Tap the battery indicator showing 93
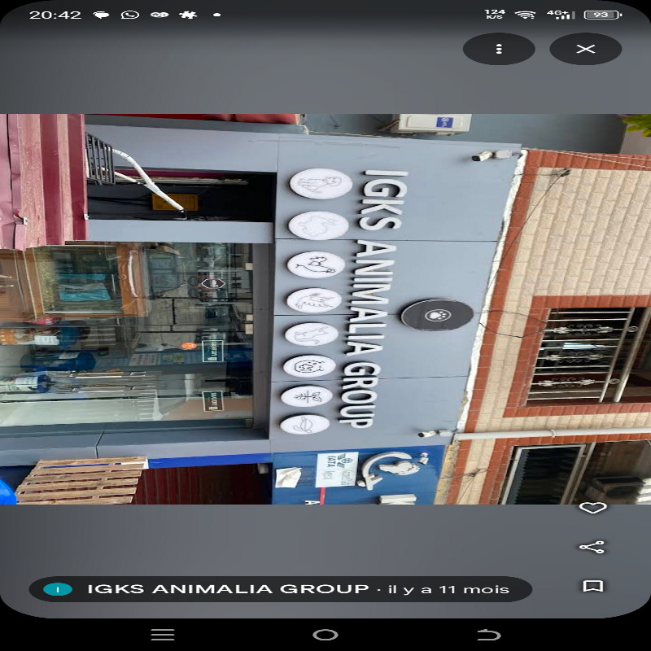Screen dimensions: 651x651 coord(603,15)
